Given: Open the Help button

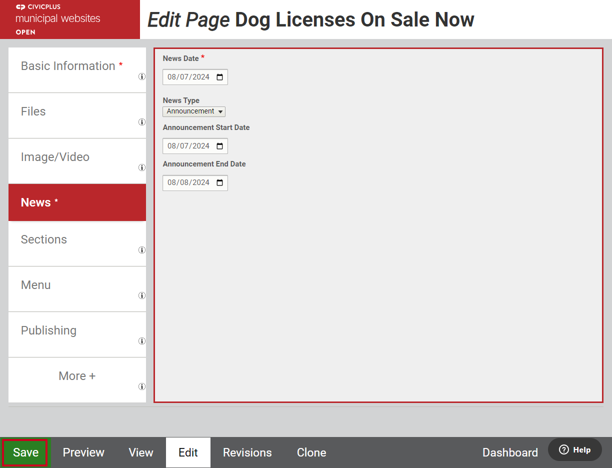Looking at the screenshot, I should (574, 449).
